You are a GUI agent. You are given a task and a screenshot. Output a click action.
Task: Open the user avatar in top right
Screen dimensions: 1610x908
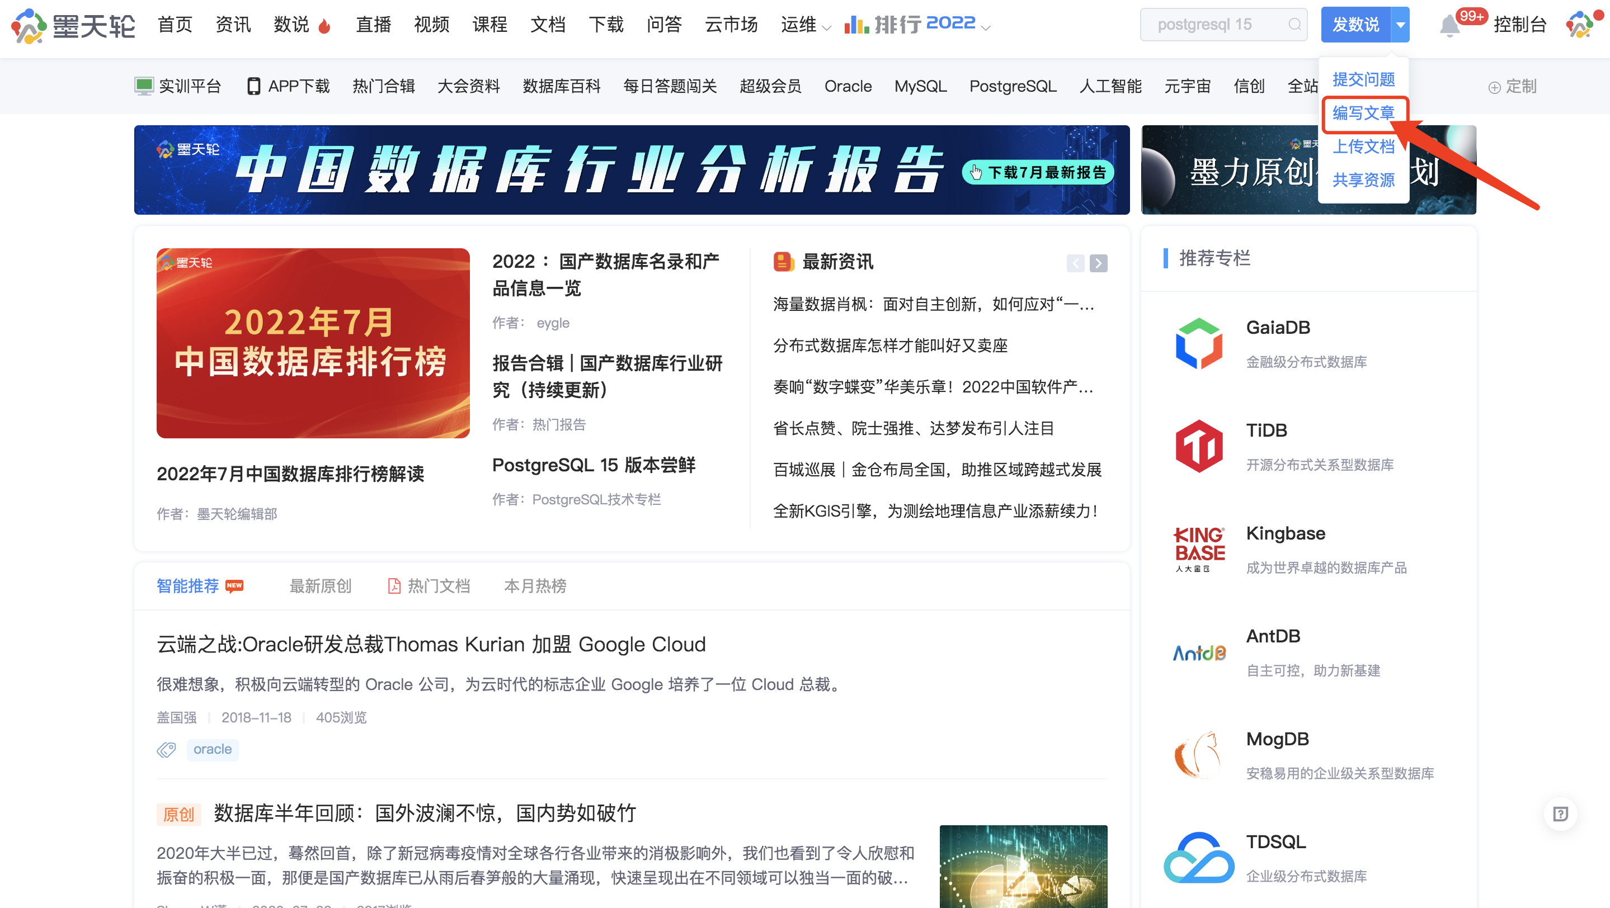[x=1581, y=25]
